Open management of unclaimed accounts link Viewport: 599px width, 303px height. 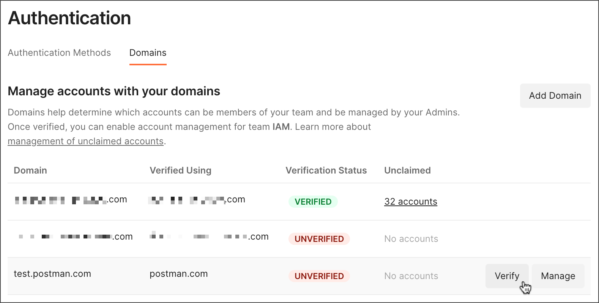85,141
